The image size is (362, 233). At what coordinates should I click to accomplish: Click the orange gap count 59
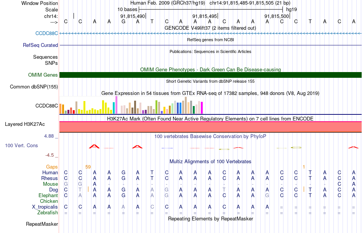(88, 167)
